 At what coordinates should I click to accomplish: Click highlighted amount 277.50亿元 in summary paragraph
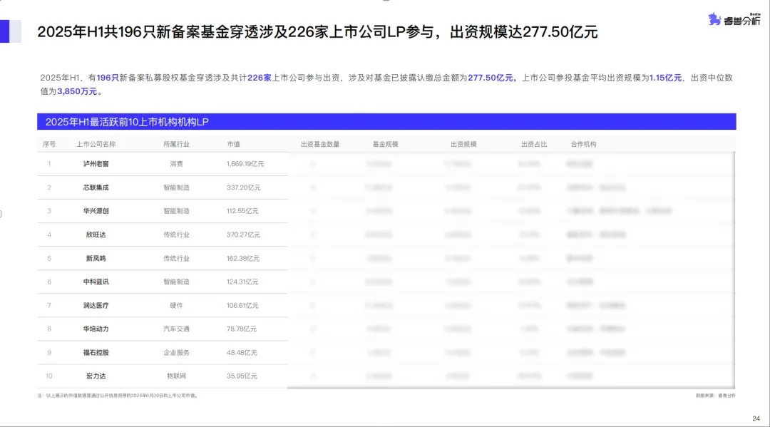pos(490,78)
